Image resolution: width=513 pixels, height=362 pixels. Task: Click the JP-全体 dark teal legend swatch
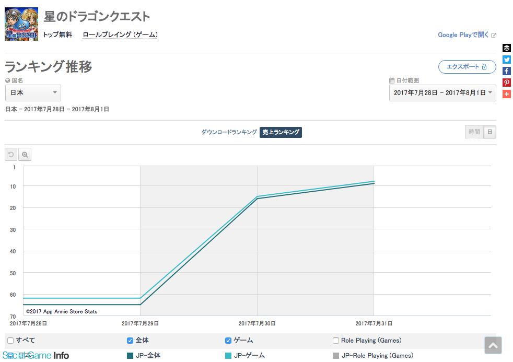tap(130, 356)
